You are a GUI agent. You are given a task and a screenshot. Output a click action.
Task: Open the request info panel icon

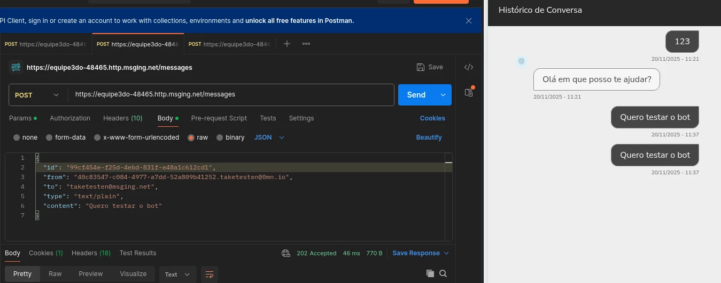(x=469, y=92)
